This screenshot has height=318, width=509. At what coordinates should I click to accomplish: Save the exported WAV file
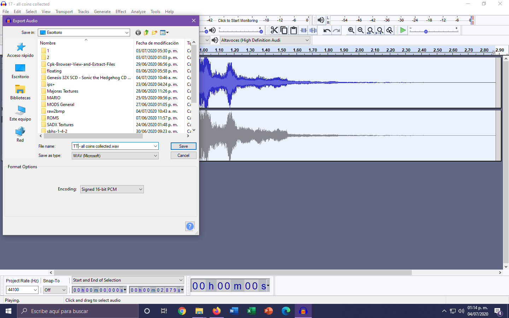(183, 146)
